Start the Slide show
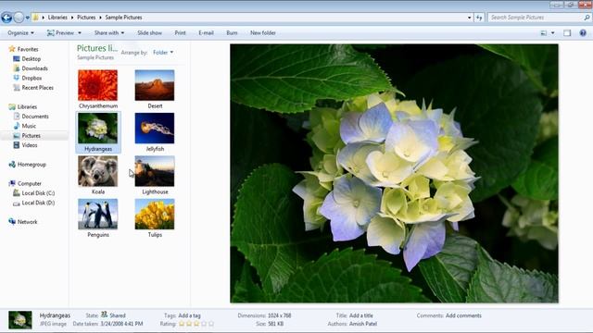This screenshot has height=333, width=593. tap(150, 33)
